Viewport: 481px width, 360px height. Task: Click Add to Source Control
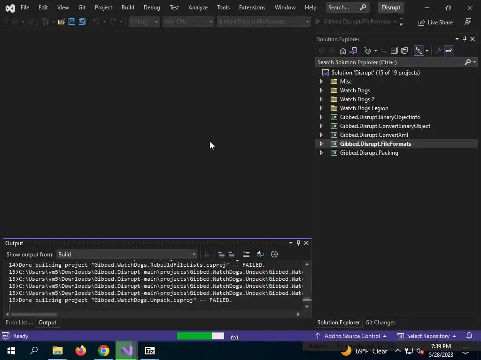(x=350, y=336)
